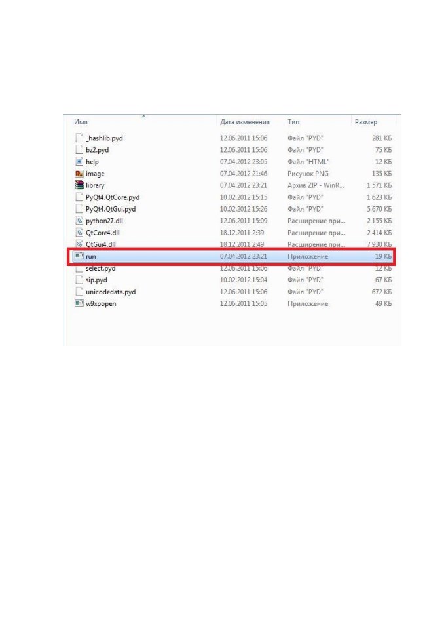Click the unicodedata.pyd file icon

[79, 292]
